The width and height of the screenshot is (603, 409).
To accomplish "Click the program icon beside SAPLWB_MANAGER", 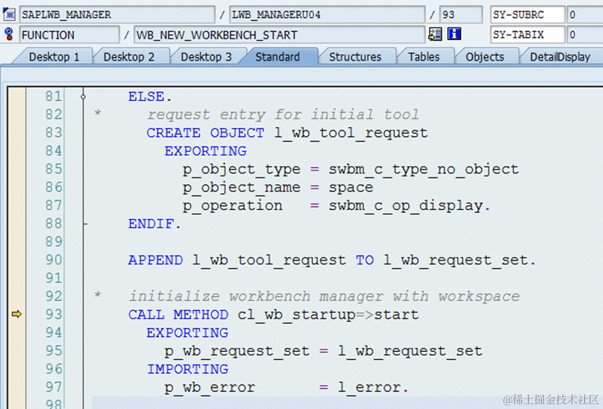I will [x=9, y=14].
